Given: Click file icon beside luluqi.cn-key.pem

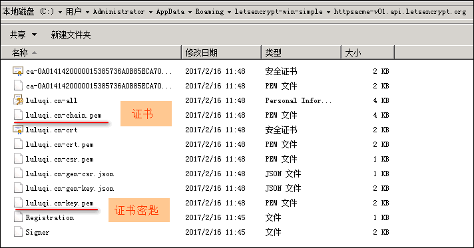Looking at the screenshot, I should (18, 202).
